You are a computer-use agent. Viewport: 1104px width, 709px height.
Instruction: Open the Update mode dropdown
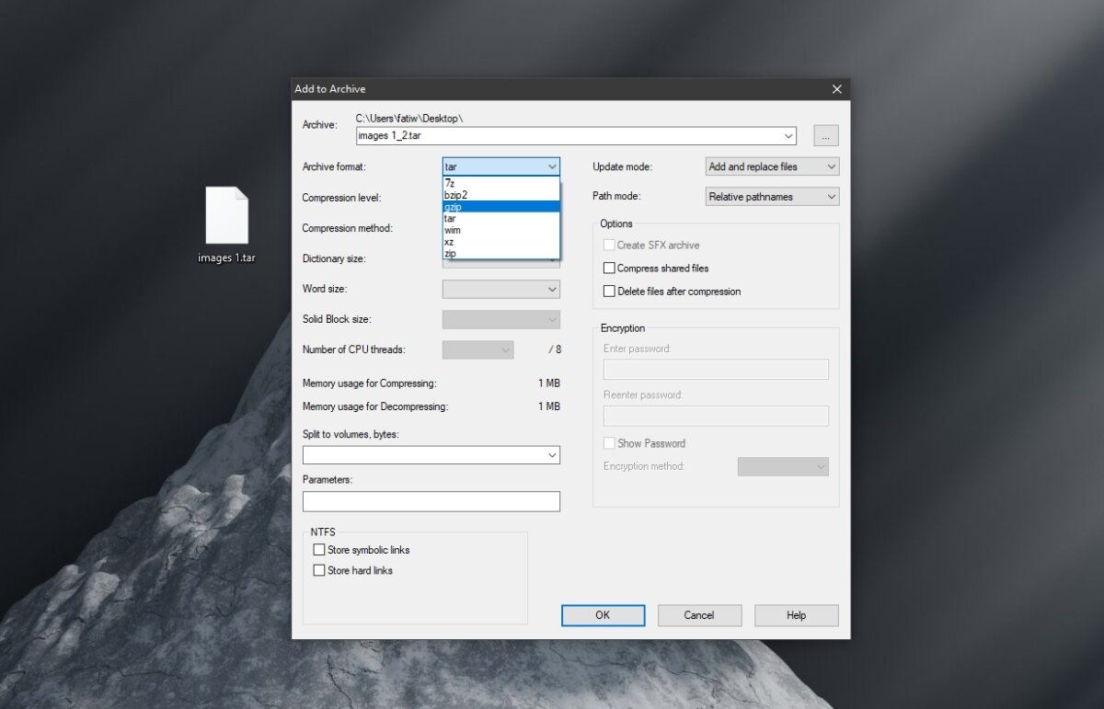point(772,166)
